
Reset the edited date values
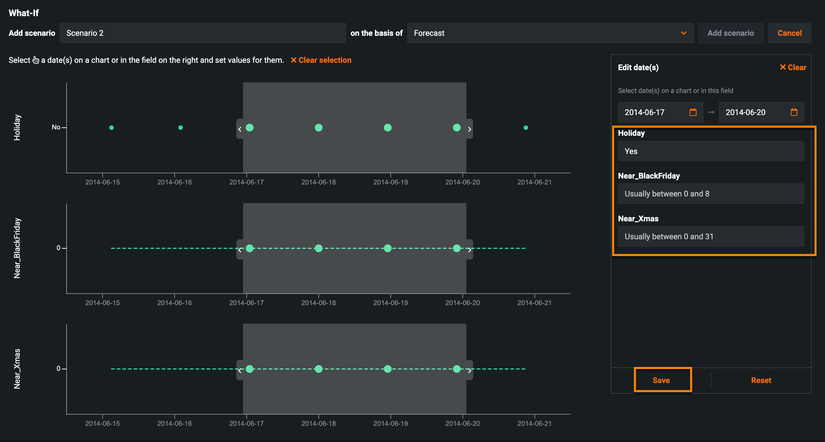click(761, 380)
